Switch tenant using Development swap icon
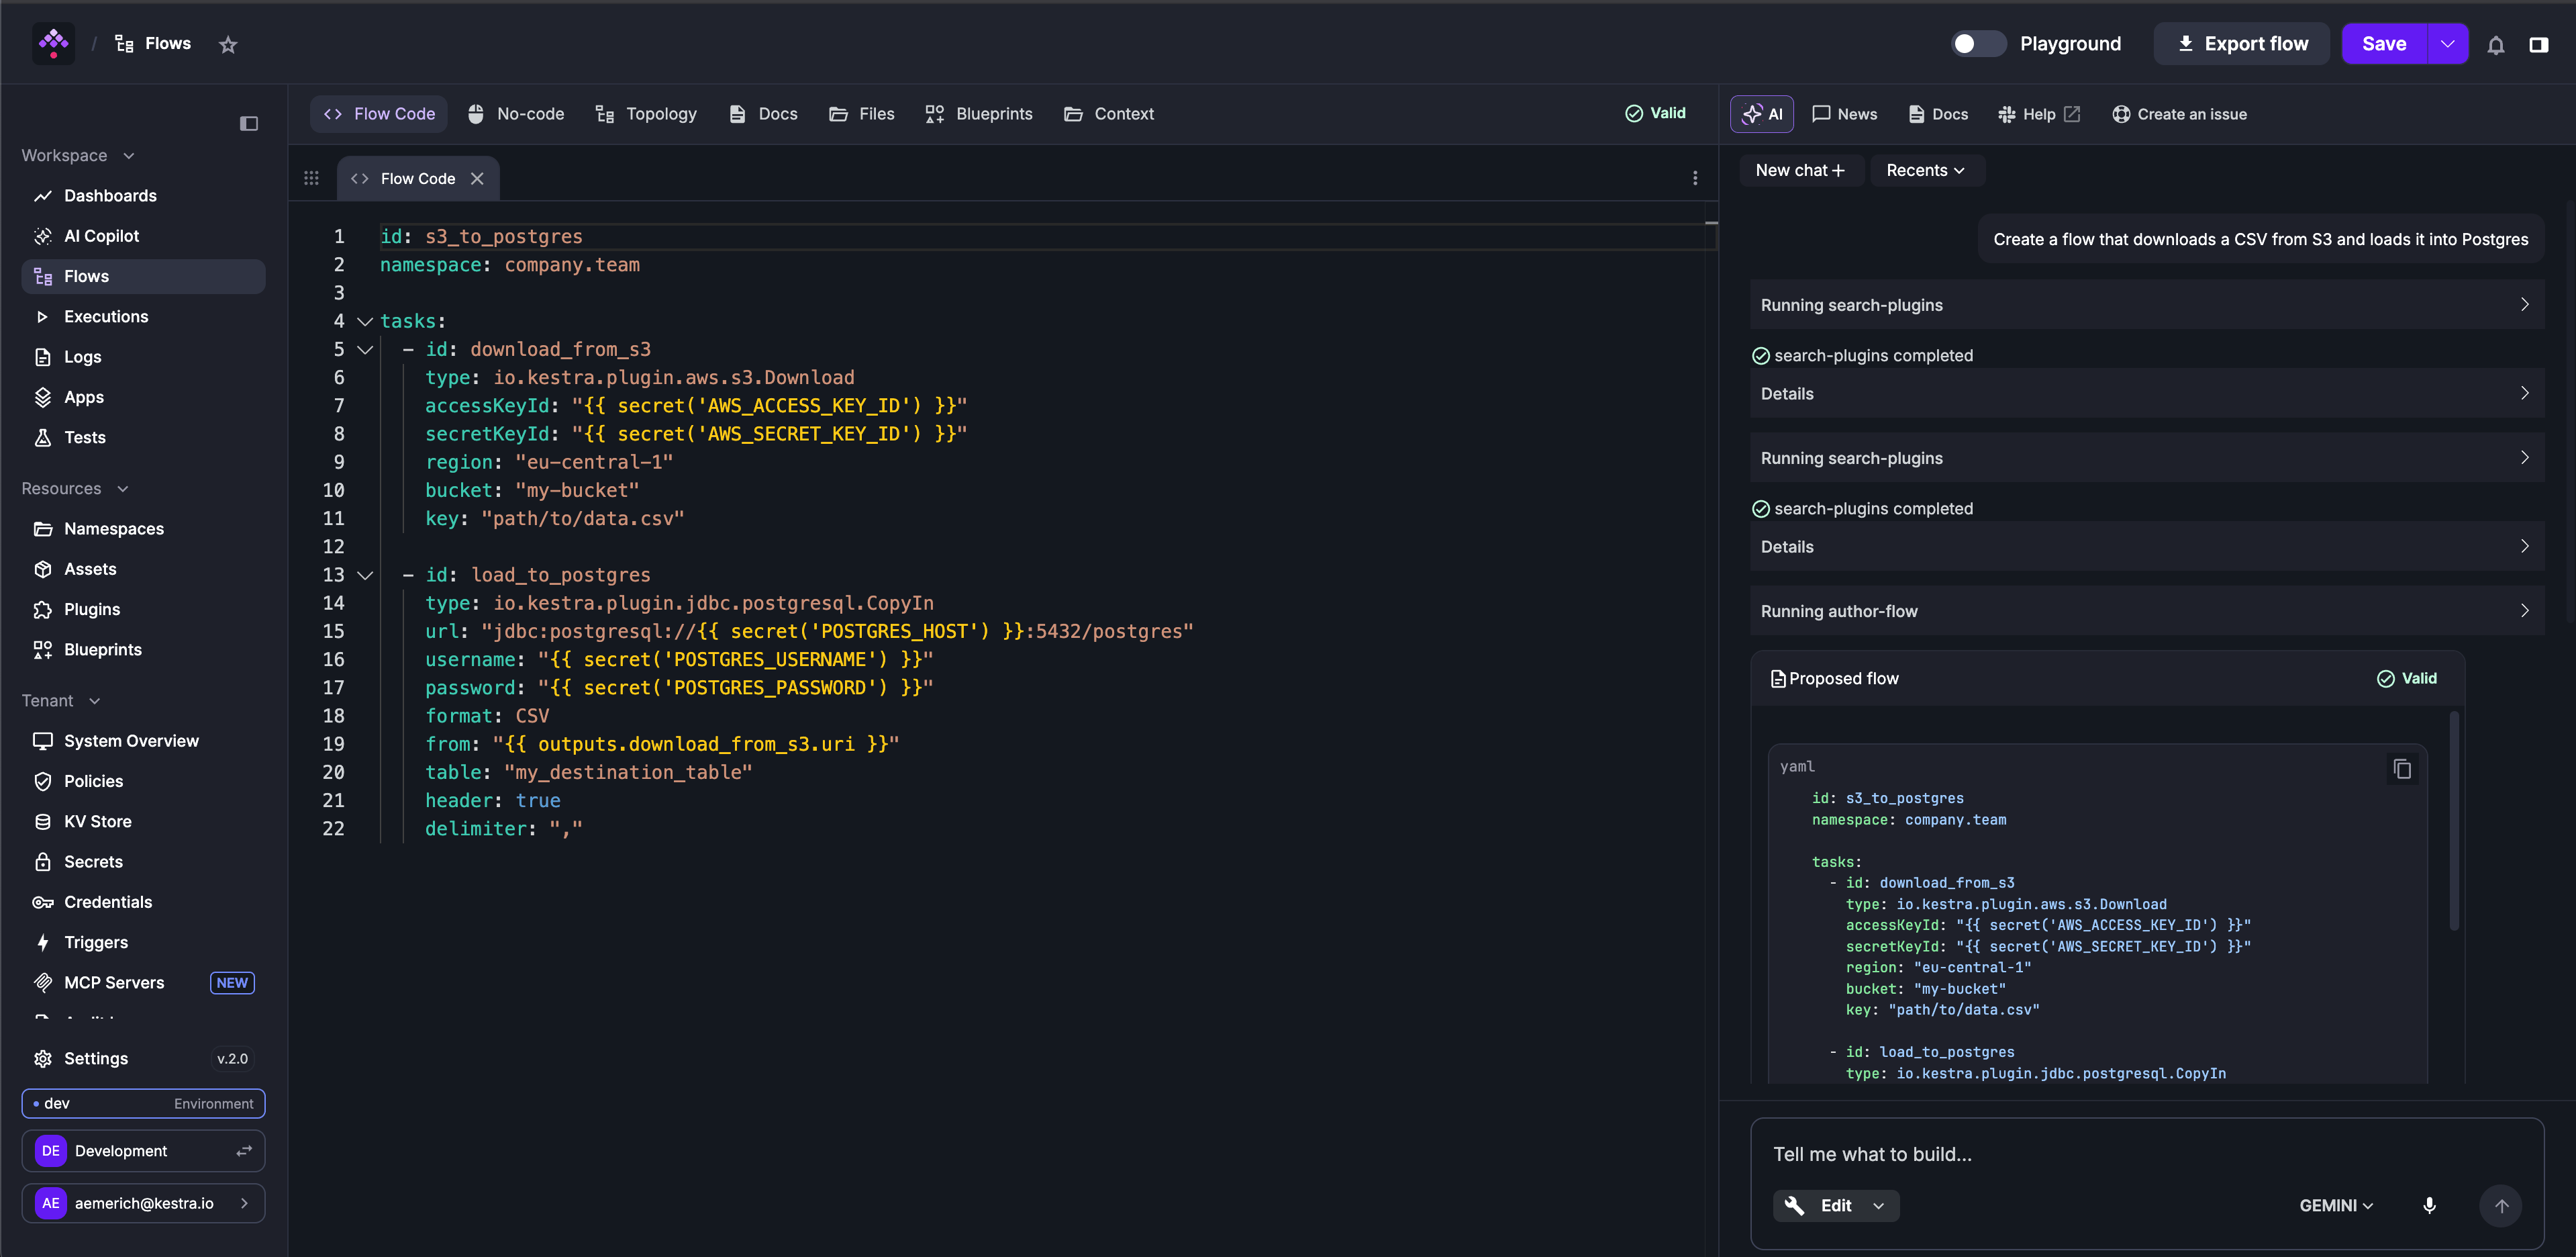2576x1257 pixels. [x=244, y=1151]
